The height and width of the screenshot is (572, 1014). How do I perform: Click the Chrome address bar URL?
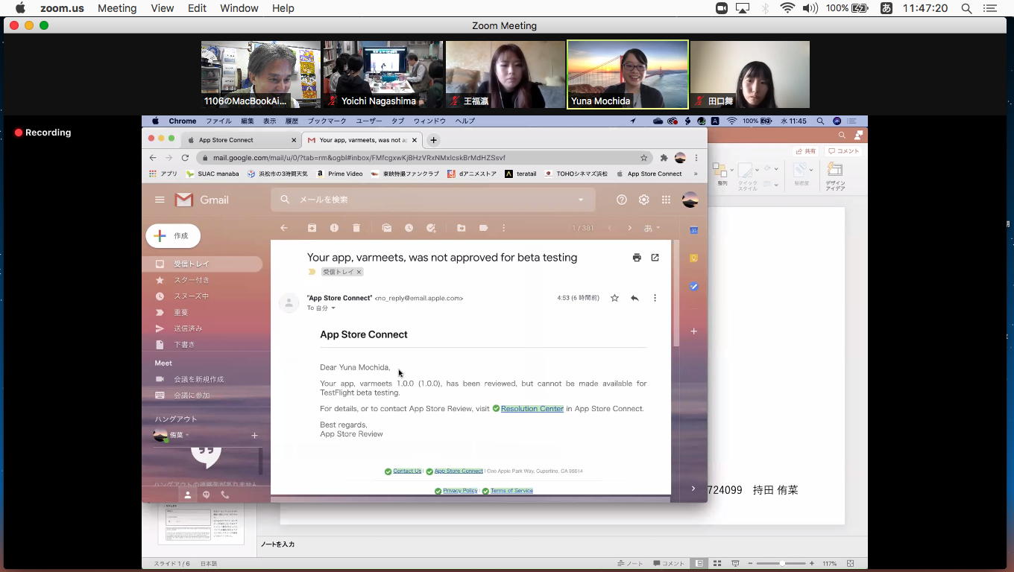click(359, 158)
